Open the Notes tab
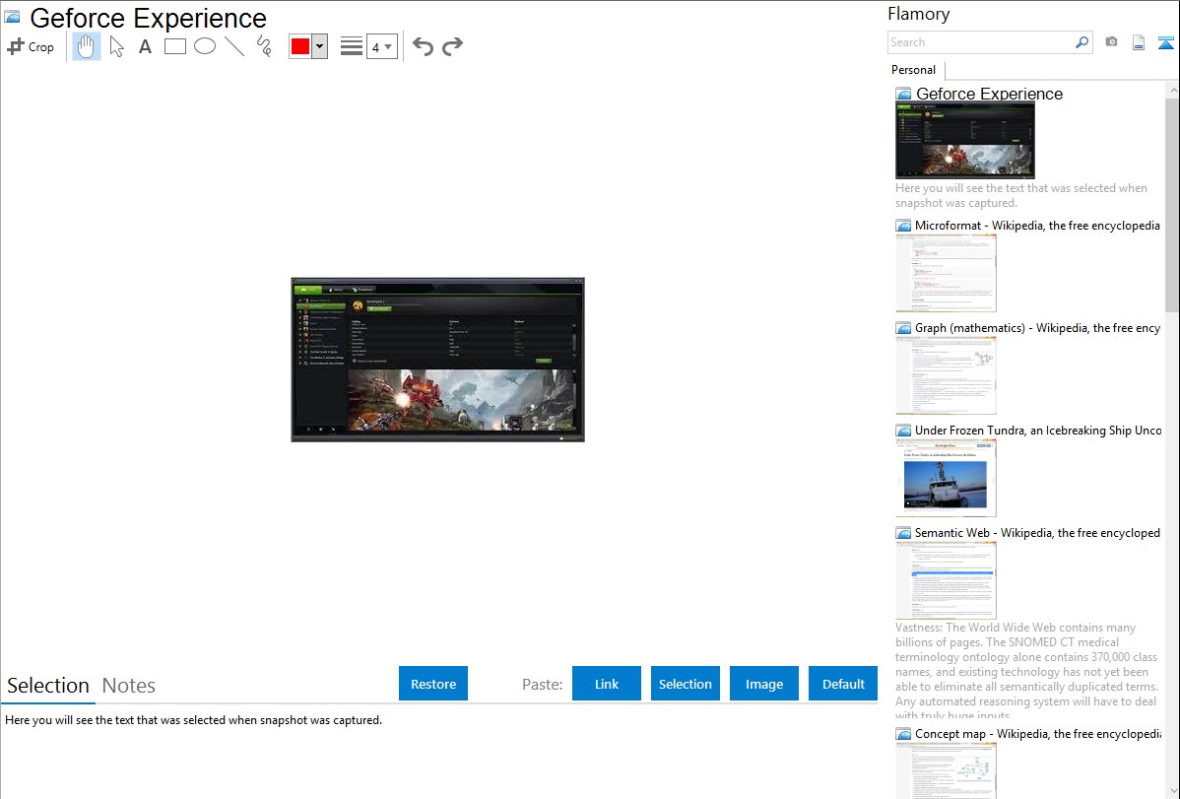The height and width of the screenshot is (799, 1180). click(x=129, y=686)
